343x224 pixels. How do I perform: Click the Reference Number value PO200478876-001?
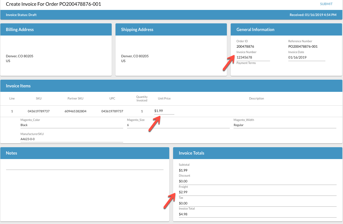coord(303,47)
